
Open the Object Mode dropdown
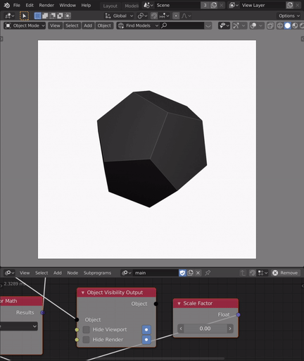point(25,25)
